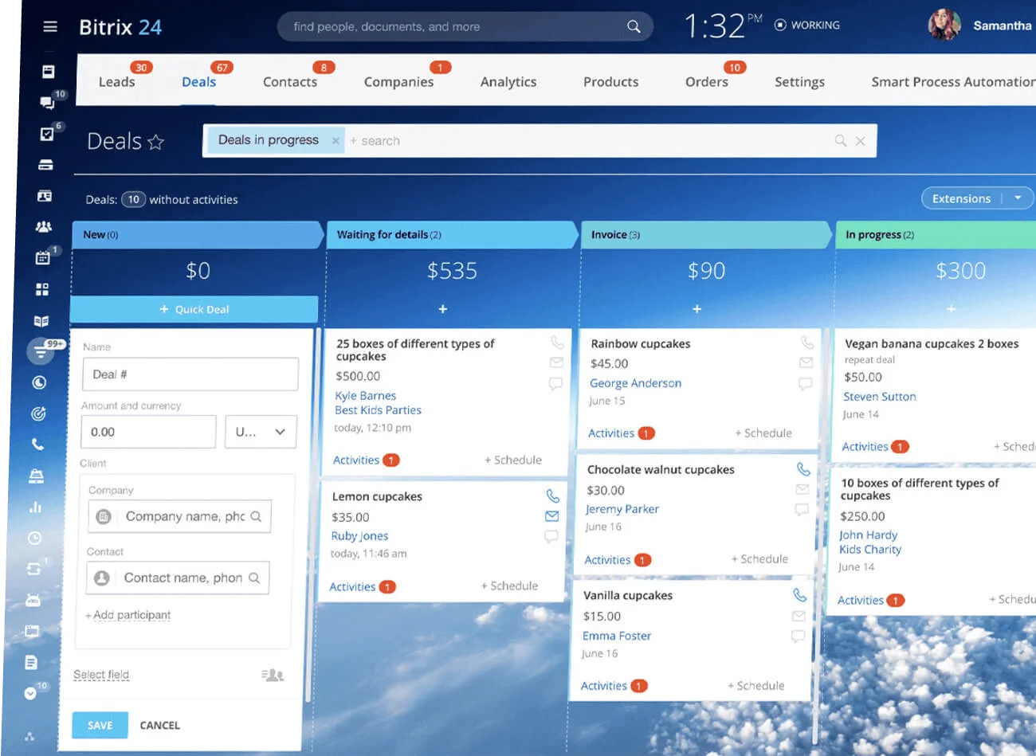This screenshot has height=756, width=1036.
Task: Click the magnifier in the top global search
Action: pyautogui.click(x=634, y=26)
